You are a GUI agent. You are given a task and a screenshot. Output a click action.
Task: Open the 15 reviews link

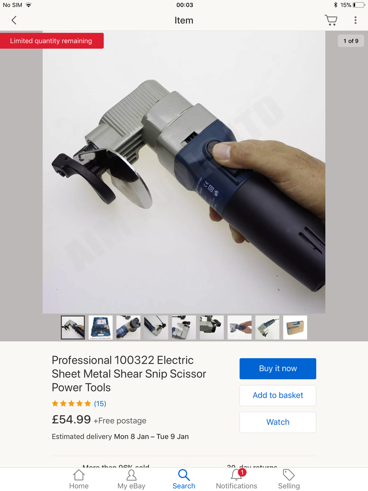coord(100,404)
